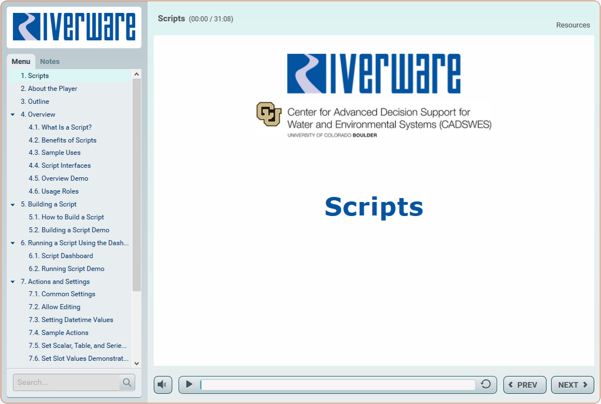Go to 5.2. Building a Script Demo
This screenshot has height=404, width=601.
click(70, 230)
